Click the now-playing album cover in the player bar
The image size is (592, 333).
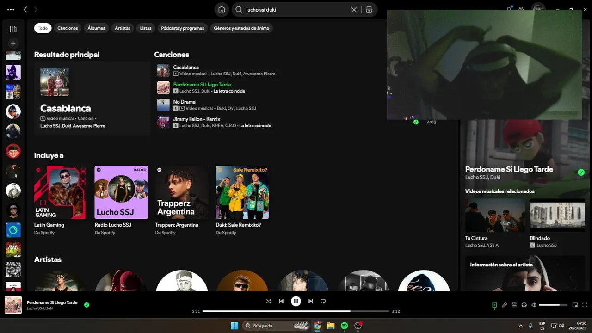click(x=13, y=305)
